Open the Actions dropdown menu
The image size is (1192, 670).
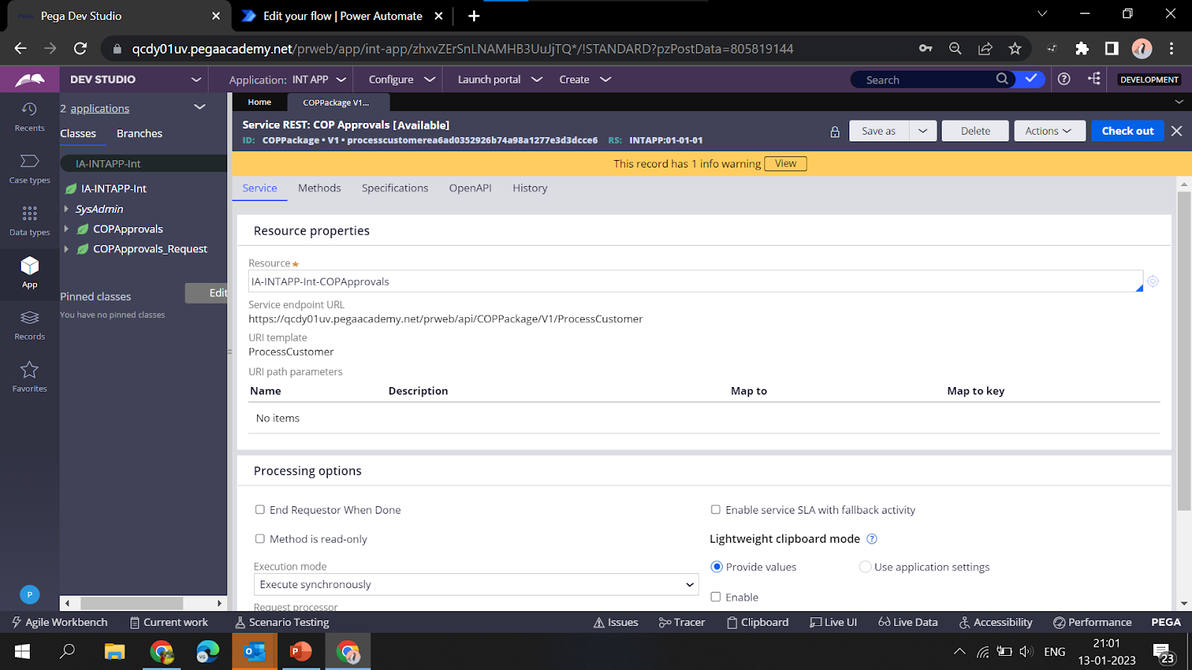[x=1048, y=131]
